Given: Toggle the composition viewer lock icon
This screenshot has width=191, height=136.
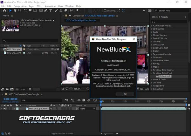Looking at the screenshot, I should click(x=70, y=16).
